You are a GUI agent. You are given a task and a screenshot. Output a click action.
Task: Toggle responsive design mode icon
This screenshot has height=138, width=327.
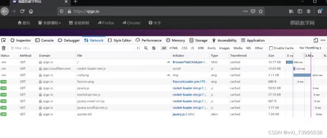click(x=316, y=40)
